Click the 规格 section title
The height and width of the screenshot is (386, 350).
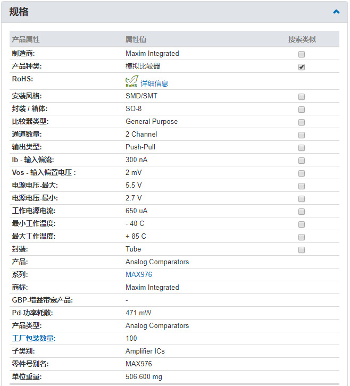pyautogui.click(x=19, y=12)
